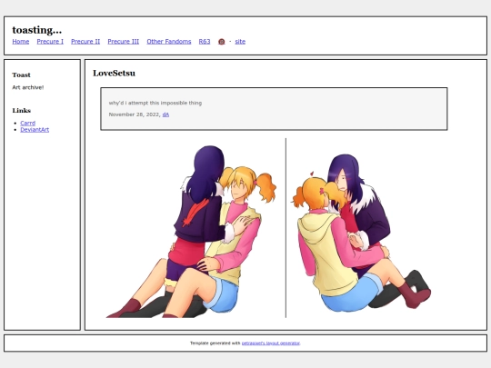This screenshot has width=491, height=368.
Task: Click the 'Art archive!' sidebar text
Action: click(x=28, y=87)
